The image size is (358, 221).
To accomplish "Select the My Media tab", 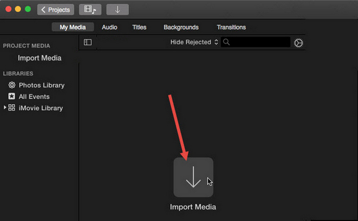I will pos(73,27).
